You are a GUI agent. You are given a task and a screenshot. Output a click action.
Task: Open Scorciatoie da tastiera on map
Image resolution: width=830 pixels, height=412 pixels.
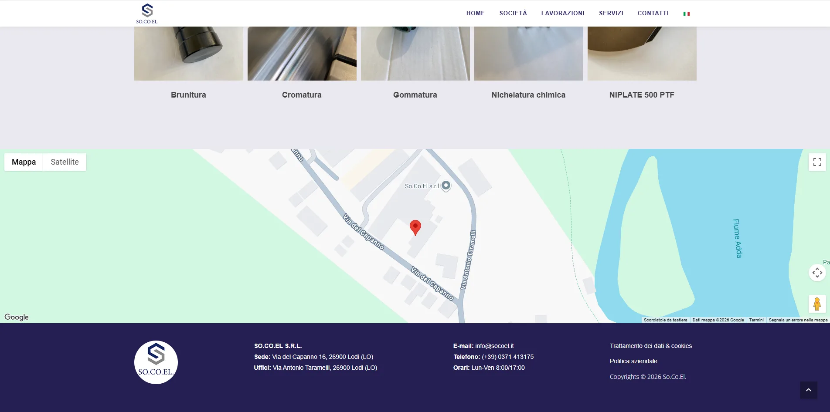pos(665,320)
